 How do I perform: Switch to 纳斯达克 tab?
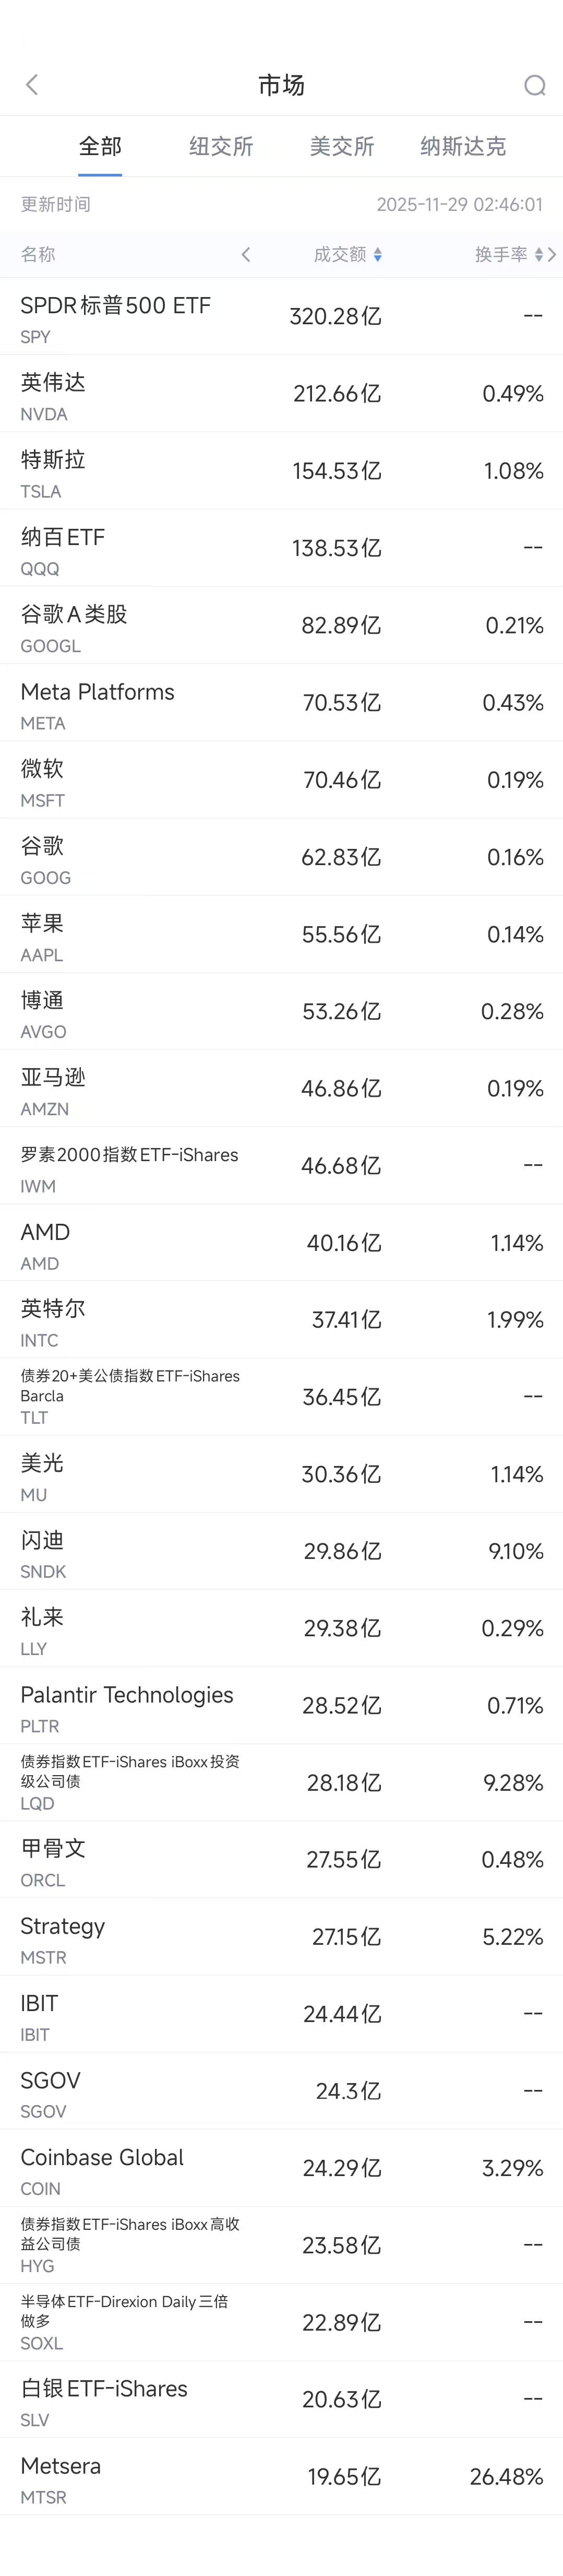click(x=462, y=146)
